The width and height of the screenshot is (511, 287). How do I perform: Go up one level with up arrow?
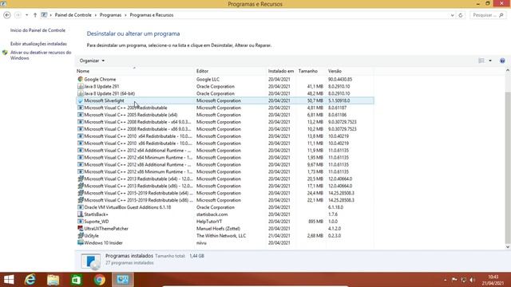coord(35,15)
